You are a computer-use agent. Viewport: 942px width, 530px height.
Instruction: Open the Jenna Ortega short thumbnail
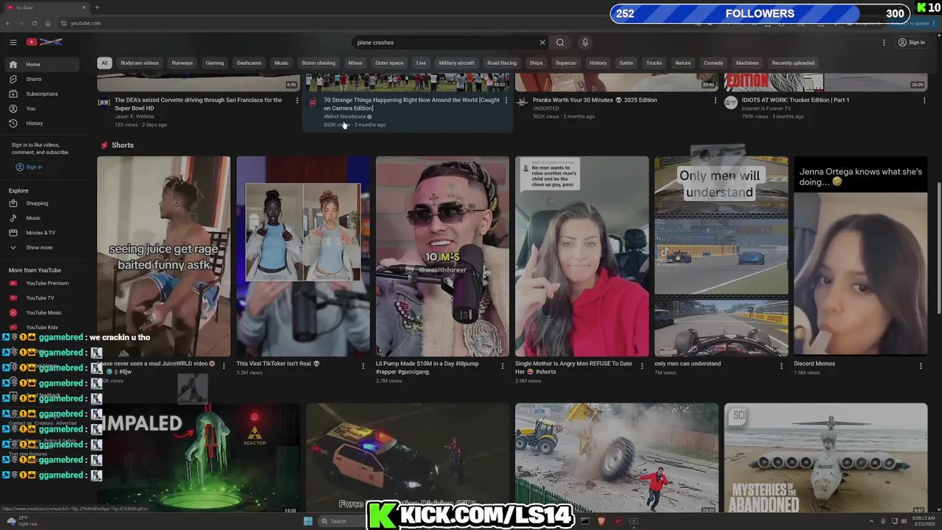coord(860,256)
